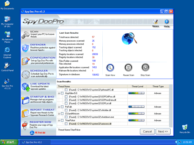Open Help via question mark icon

167,22
